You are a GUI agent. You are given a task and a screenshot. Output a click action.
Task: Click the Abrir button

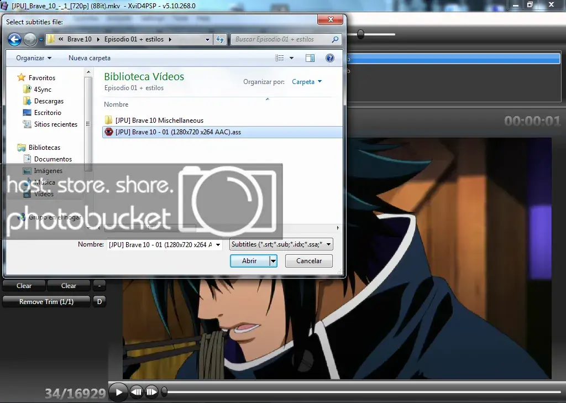(x=249, y=261)
